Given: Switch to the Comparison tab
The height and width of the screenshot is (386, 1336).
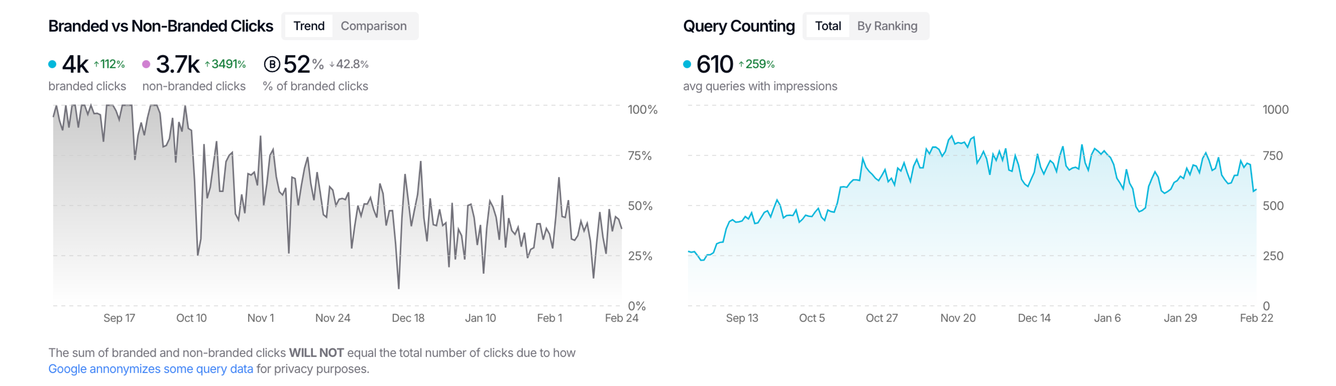Looking at the screenshot, I should tap(373, 26).
